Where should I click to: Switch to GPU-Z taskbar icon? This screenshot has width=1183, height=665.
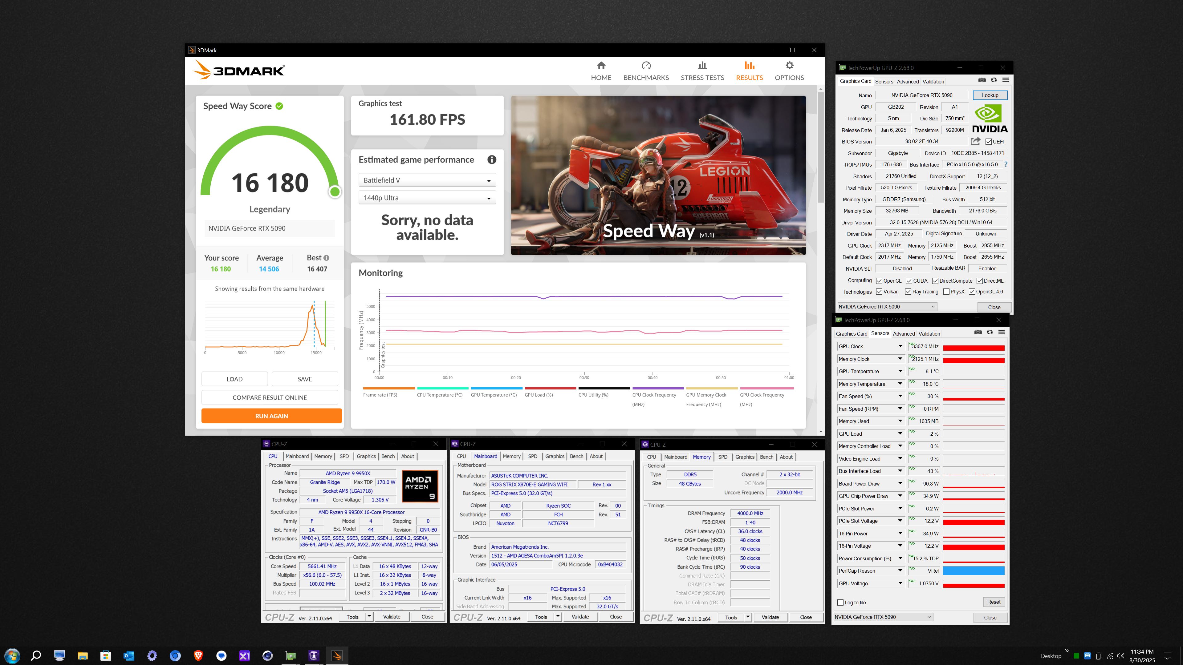click(291, 655)
